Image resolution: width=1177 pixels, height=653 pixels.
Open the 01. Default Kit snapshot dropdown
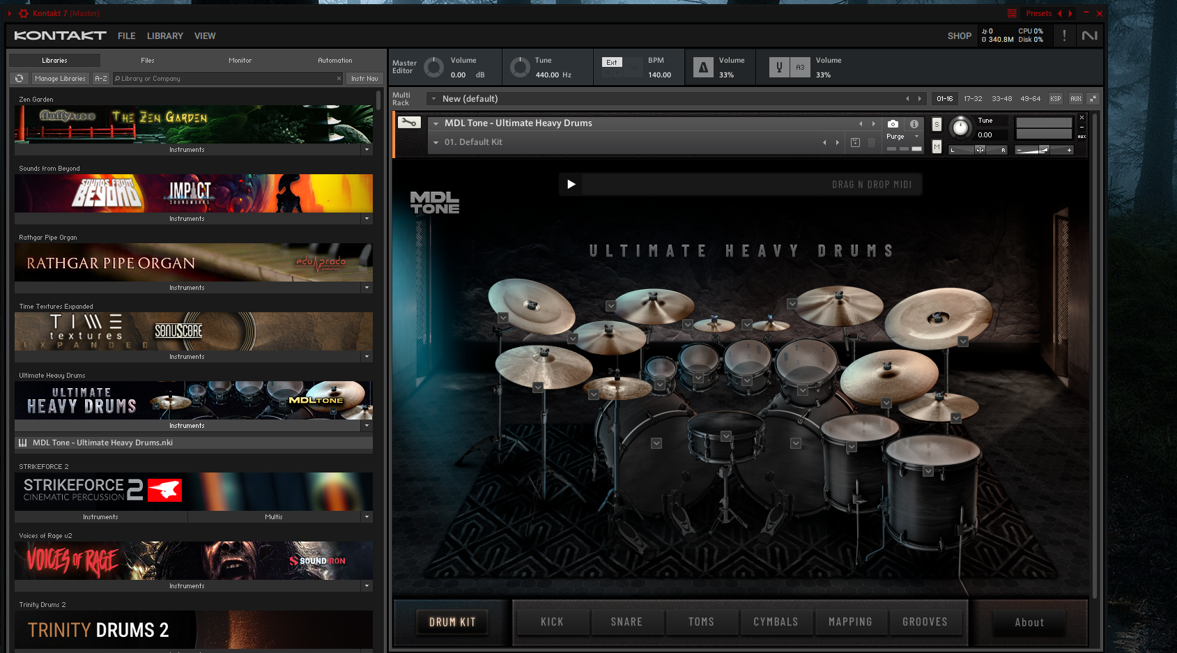(436, 142)
